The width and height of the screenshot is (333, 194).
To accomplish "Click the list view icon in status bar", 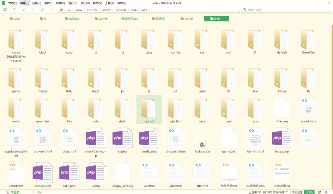I will (x=34, y=192).
